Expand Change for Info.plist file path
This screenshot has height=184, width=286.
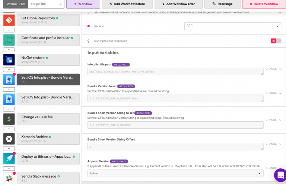click(x=273, y=69)
